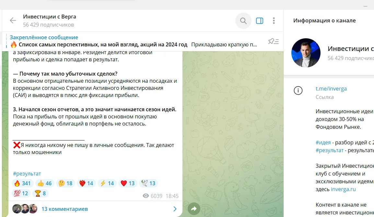
Task: Click the Начался сезон отчетов bold line
Action: [x=94, y=109]
